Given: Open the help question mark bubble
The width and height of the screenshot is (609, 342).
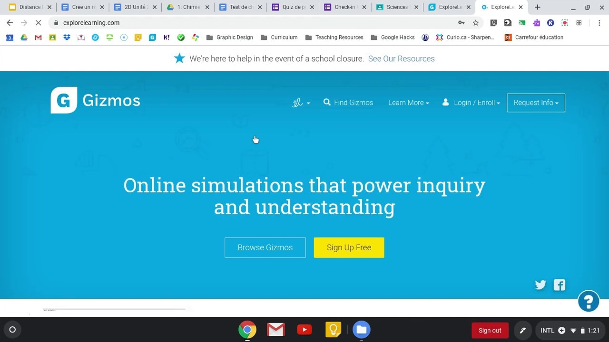Looking at the screenshot, I should point(589,301).
